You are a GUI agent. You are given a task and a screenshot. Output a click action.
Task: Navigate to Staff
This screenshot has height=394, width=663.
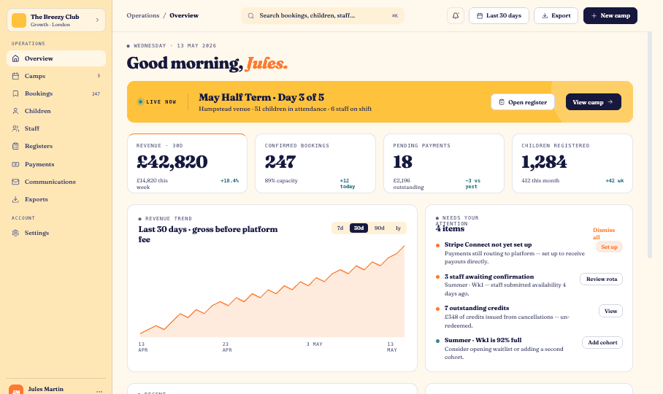coord(56,128)
